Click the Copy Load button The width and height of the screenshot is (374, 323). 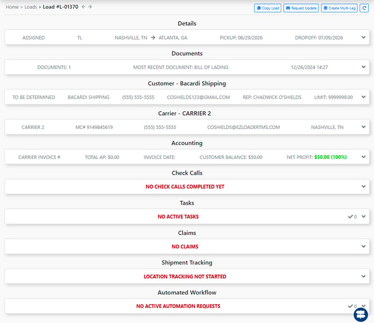267,8
